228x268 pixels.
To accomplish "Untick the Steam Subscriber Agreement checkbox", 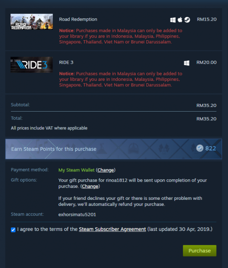I will click(x=13, y=230).
